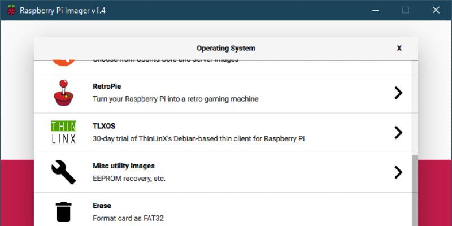Close the Raspberry Pi Imager window
The width and height of the screenshot is (452, 226).
[436, 10]
